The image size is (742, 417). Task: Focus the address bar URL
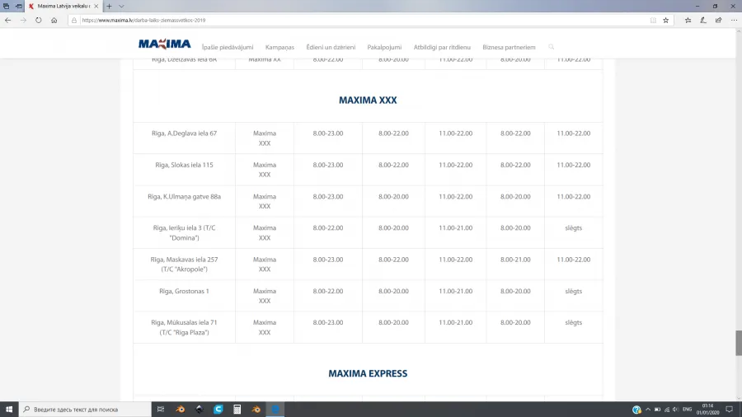(143, 21)
